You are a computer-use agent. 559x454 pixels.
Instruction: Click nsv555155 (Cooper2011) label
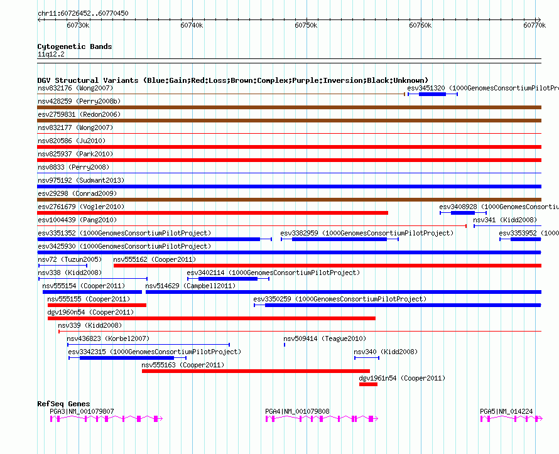tap(89, 299)
